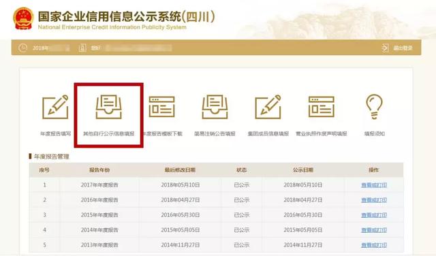The height and width of the screenshot is (256, 436).
Task: Open 查看或打印 for 2017年年度报告
Action: coord(374,185)
